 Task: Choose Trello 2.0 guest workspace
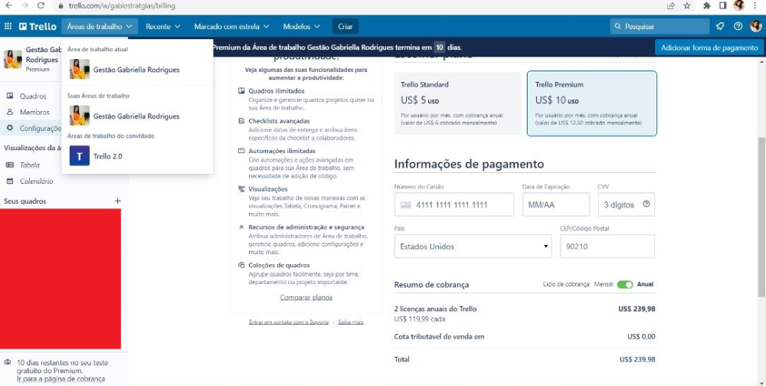coord(107,156)
